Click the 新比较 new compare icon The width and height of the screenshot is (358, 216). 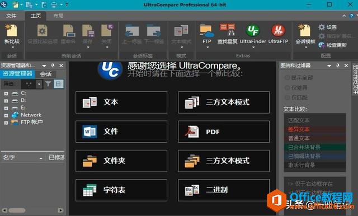point(12,31)
